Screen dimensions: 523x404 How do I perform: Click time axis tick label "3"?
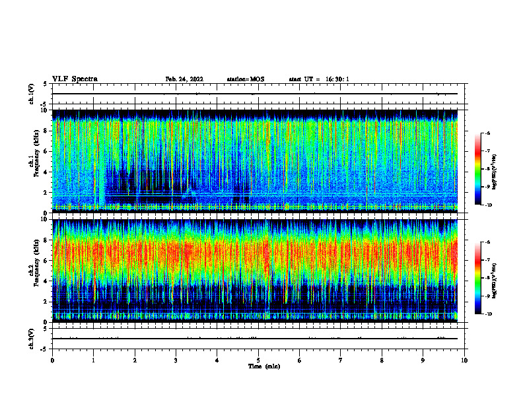tap(176, 360)
